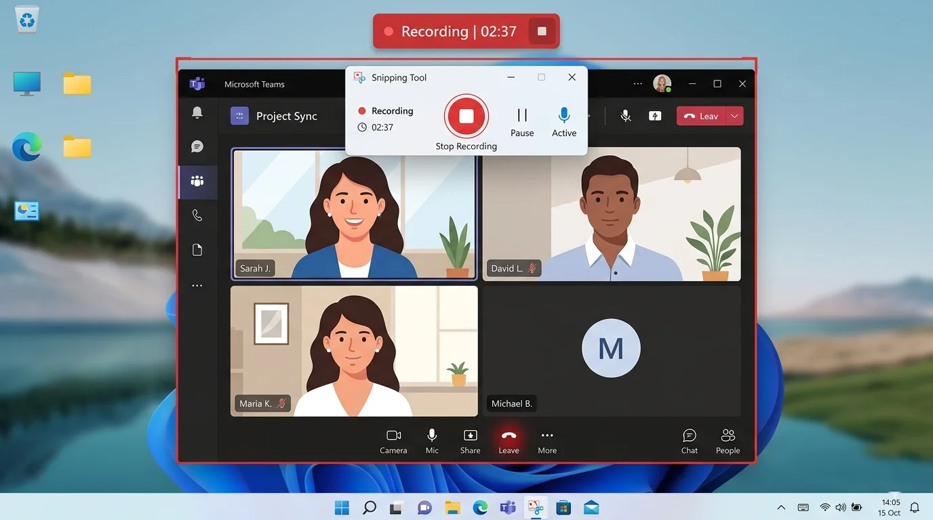Open the Teams notifications bell icon
The image size is (933, 520).
(197, 111)
